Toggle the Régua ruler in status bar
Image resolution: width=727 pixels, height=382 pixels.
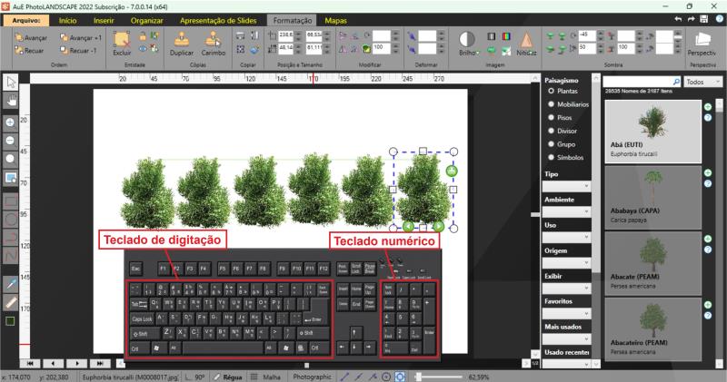(x=228, y=377)
